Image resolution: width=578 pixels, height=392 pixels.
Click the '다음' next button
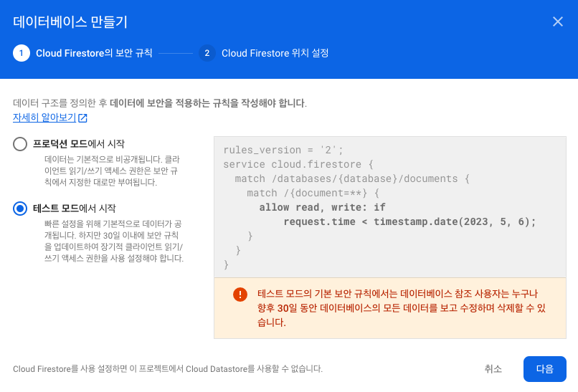click(x=545, y=369)
